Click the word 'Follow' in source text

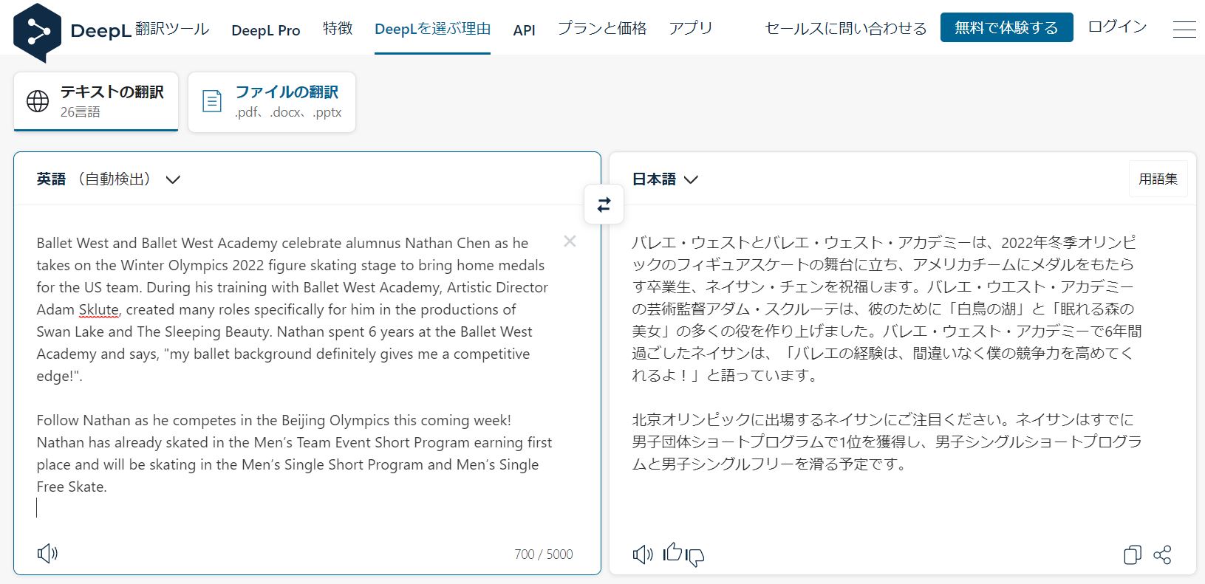click(x=58, y=420)
